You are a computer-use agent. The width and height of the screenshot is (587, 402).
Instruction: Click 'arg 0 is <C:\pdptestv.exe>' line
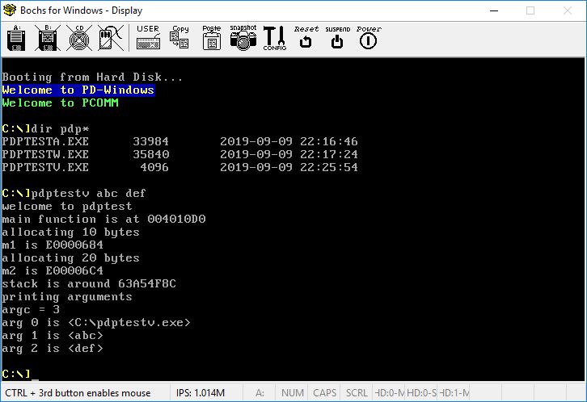(x=96, y=322)
